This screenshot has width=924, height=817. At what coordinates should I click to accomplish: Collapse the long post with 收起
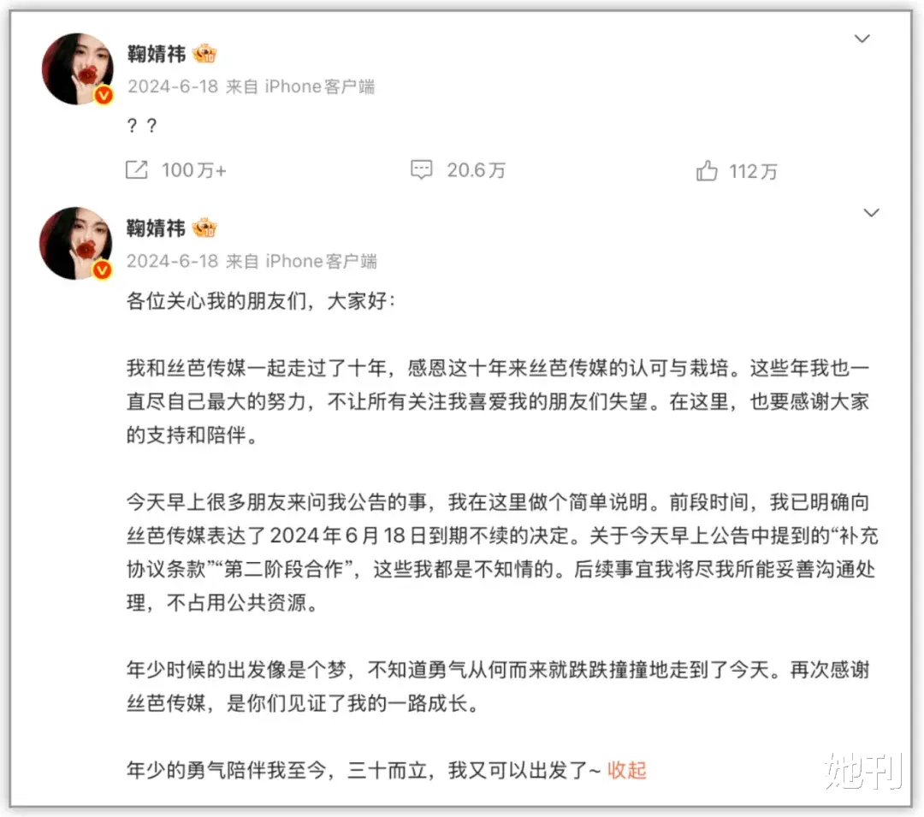627,770
